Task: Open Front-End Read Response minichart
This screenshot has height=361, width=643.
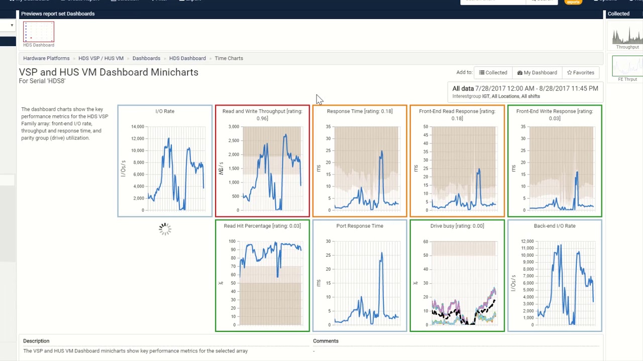Action: coord(457,161)
